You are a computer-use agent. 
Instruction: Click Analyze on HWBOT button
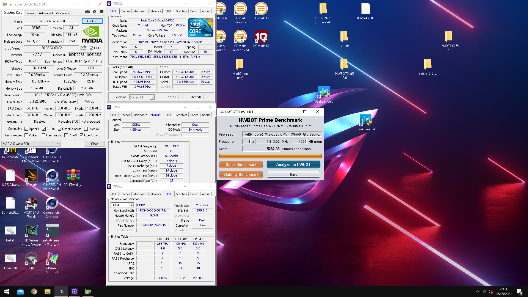click(293, 164)
